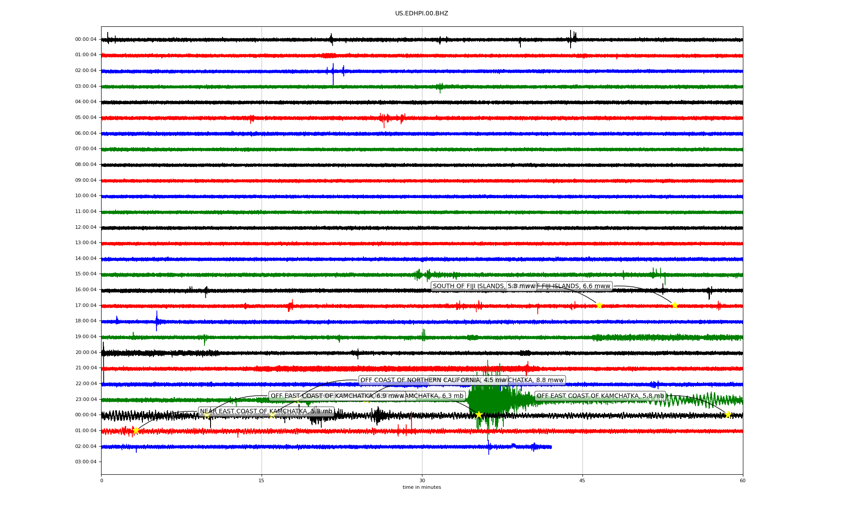Viewport: 844px width, 527px height.
Task: Click the 11:00:04 row time label
Action: [86, 212]
